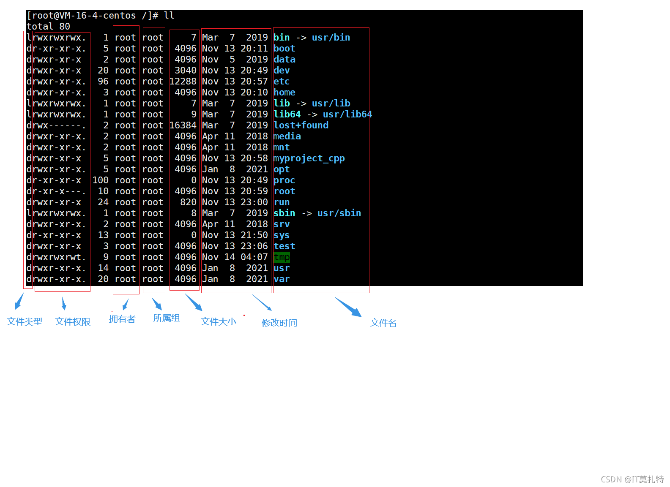Click permissions 'drwxrwxrwt.' of tmp row
The height and width of the screenshot is (487, 670).
coord(56,257)
